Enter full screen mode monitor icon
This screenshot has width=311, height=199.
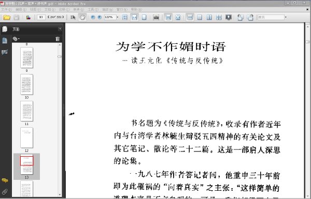coord(229,18)
